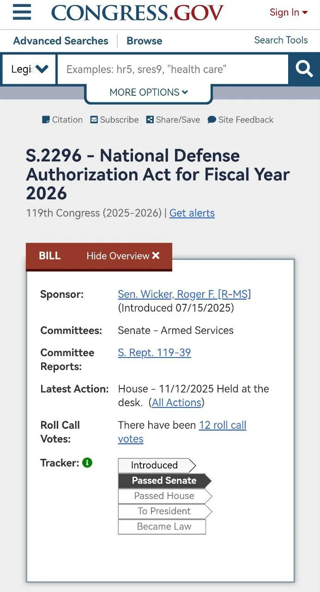Click the Site Feedback speech bubble
This screenshot has width=320, height=592.
(212, 120)
